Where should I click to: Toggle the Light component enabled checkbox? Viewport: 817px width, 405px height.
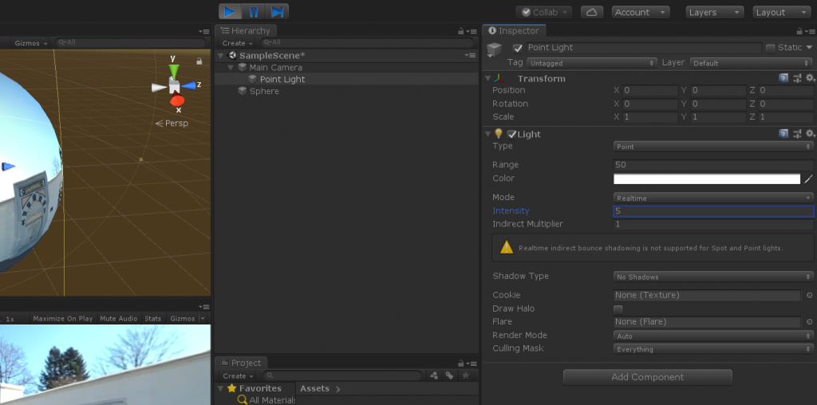click(x=511, y=134)
